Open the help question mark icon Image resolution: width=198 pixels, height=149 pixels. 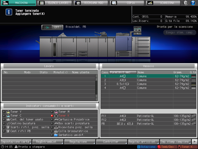pyautogui.click(x=193, y=3)
